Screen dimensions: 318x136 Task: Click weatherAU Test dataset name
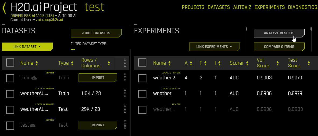coord(34,109)
